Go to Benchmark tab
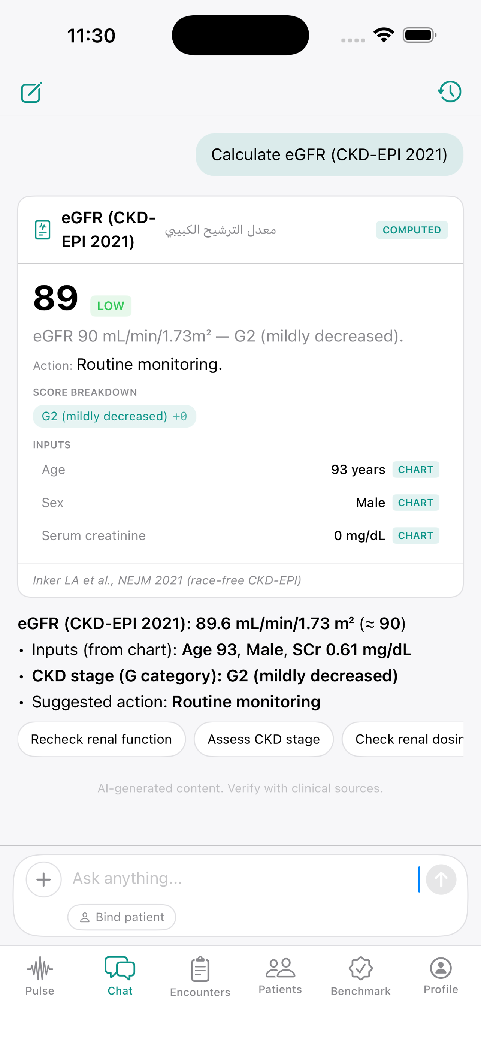 [360, 976]
